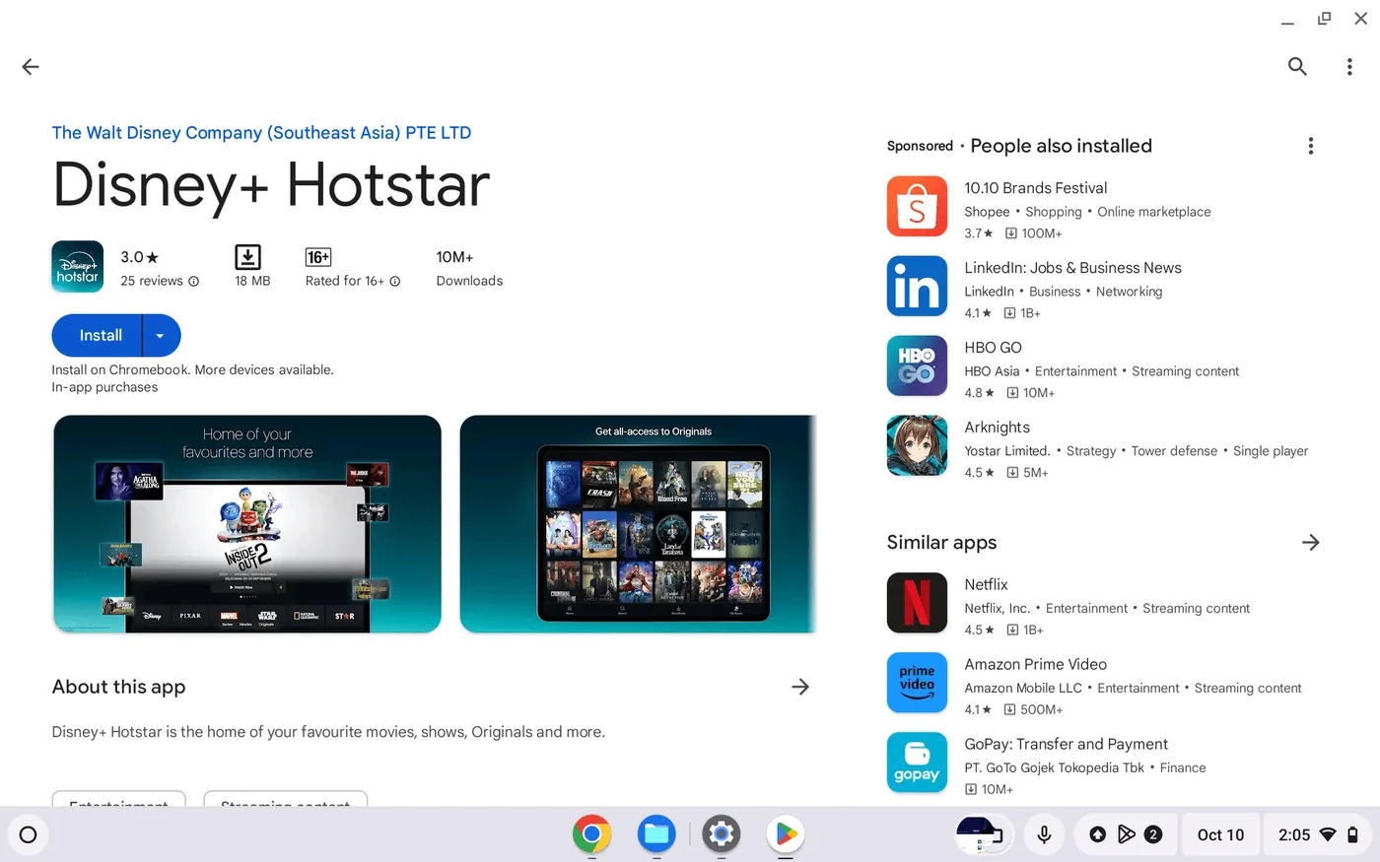Image resolution: width=1380 pixels, height=862 pixels.
Task: Click the About this app heading
Action: 118,687
